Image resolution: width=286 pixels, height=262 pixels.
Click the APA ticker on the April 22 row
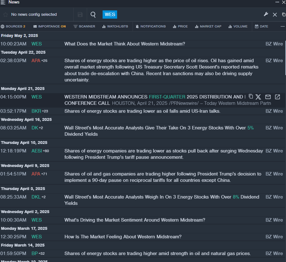pos(36,61)
